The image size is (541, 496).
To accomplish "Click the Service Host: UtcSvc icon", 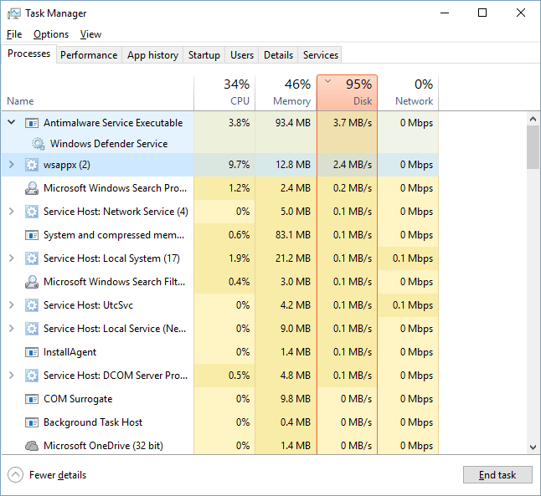I will coord(32,305).
